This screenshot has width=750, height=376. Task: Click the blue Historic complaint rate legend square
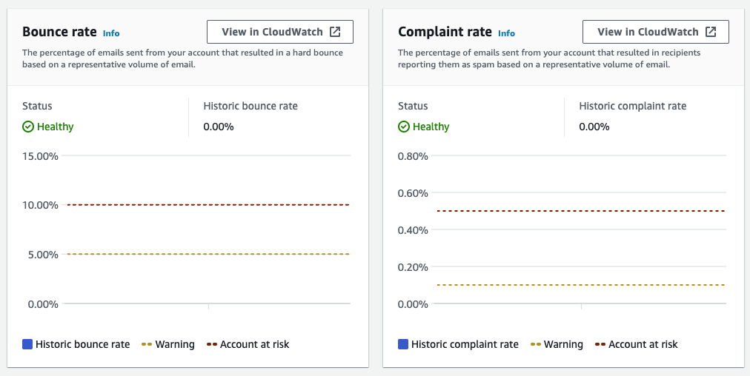(x=403, y=344)
